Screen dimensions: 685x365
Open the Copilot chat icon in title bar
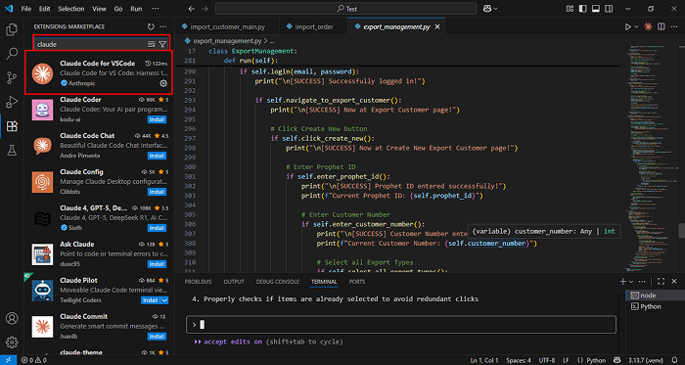coord(487,9)
